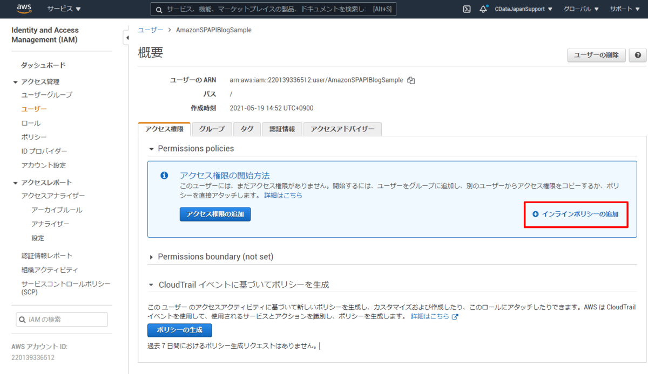Open the サービス dropdown menu

[x=64, y=9]
